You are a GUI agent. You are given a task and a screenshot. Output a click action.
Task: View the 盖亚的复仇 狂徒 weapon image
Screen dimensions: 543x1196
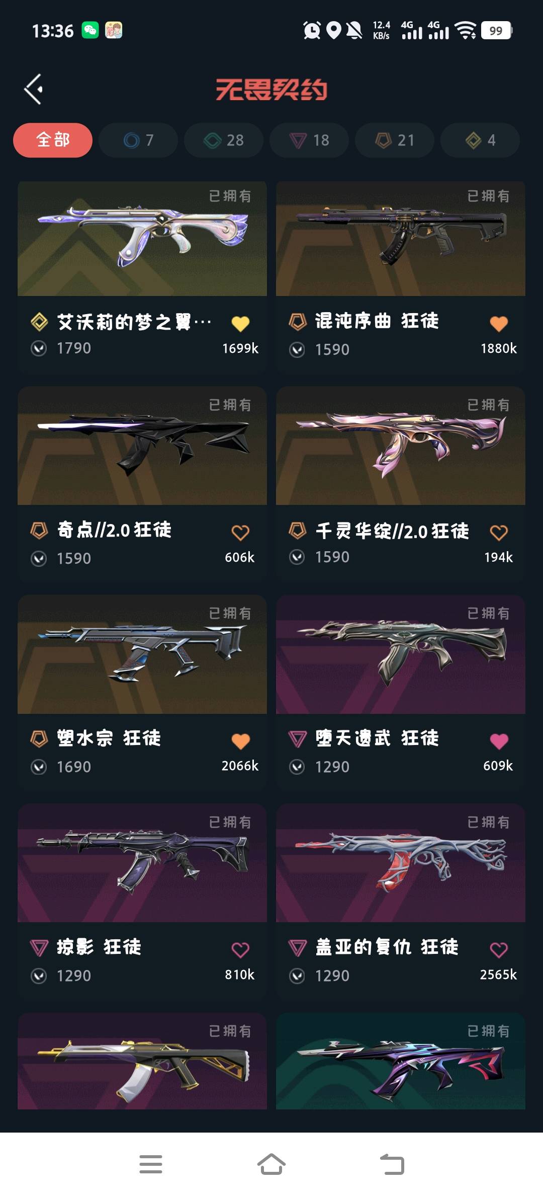coord(401,863)
